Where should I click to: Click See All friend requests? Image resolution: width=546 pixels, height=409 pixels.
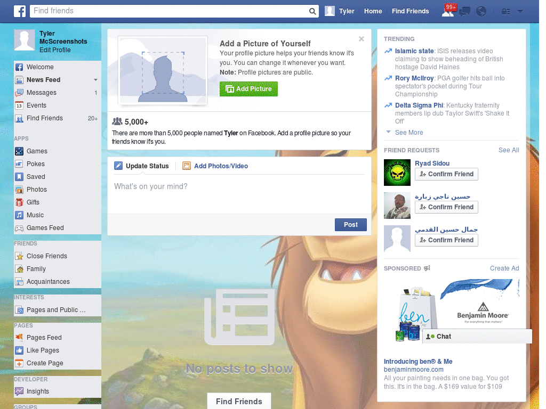(508, 150)
